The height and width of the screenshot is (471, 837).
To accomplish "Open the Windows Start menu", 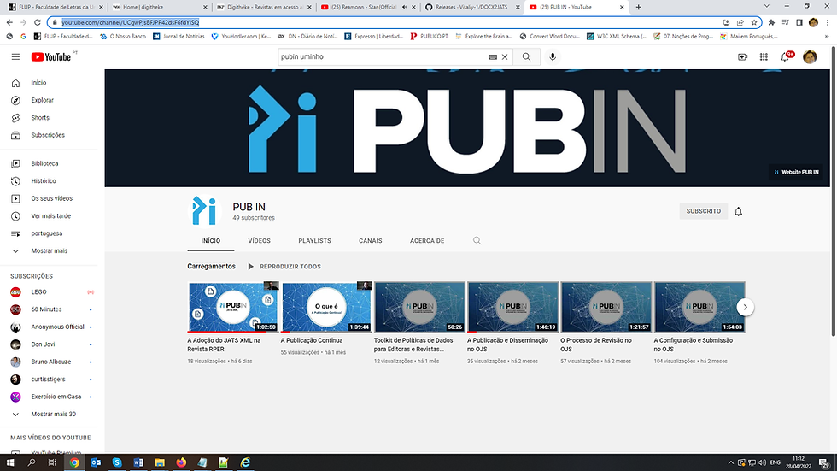I will pyautogui.click(x=10, y=462).
